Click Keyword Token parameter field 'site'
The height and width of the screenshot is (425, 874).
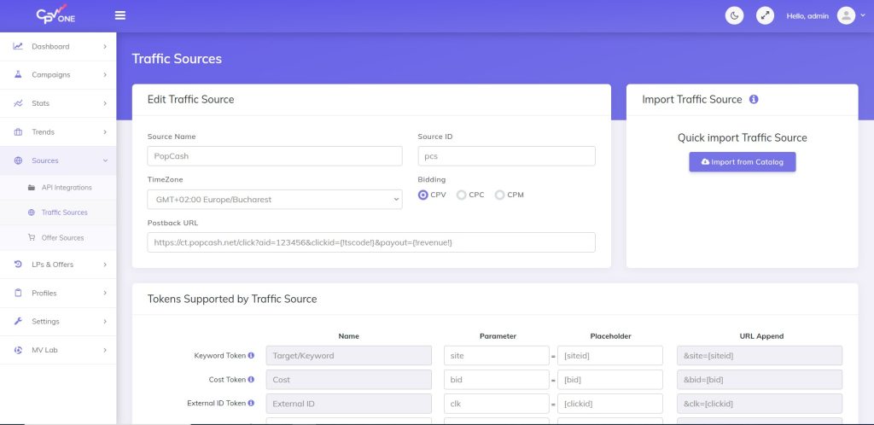click(496, 355)
